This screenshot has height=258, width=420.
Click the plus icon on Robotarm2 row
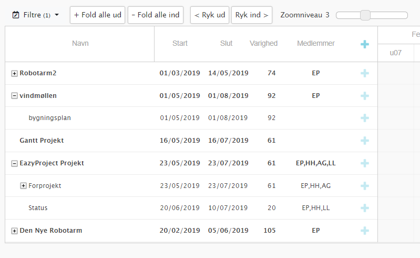click(x=365, y=73)
